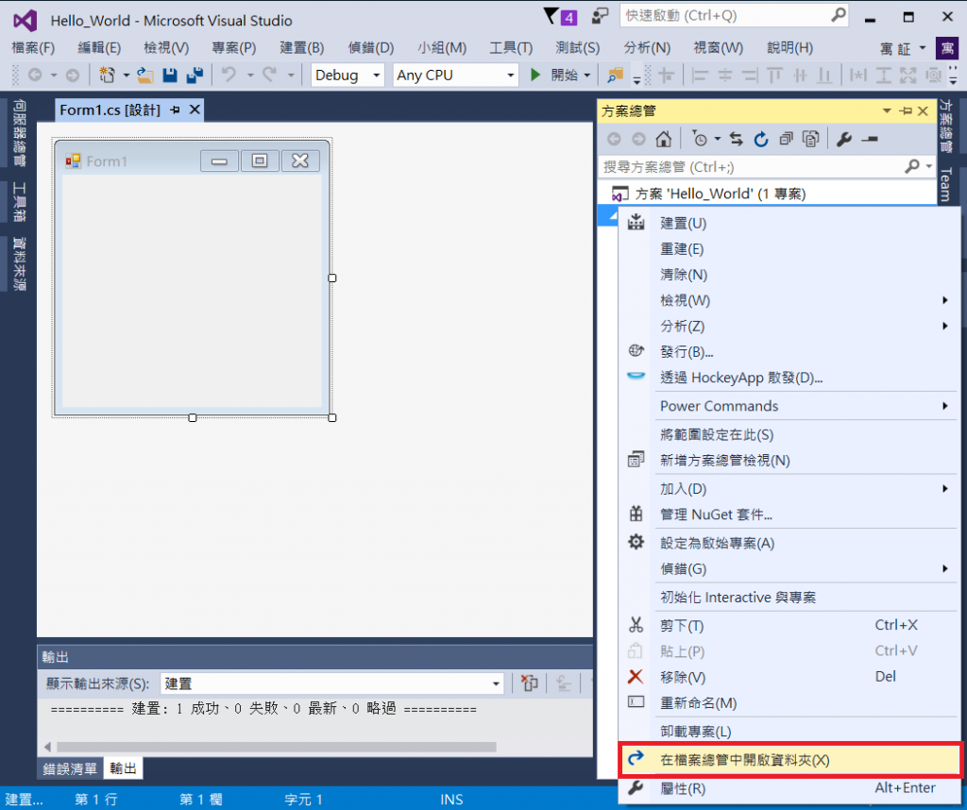Image resolution: width=967 pixels, height=810 pixels.
Task: Click the New Project toolbar icon
Action: (x=108, y=76)
